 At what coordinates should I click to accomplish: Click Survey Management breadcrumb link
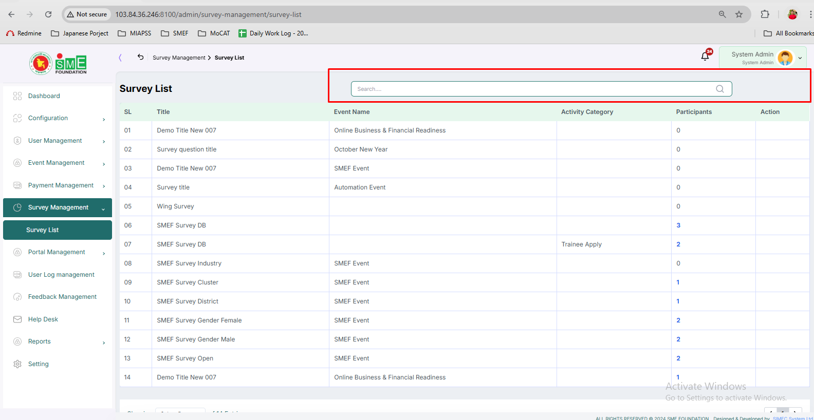tap(179, 58)
